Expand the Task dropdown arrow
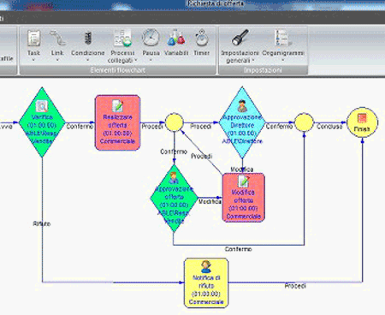The image size is (385, 315). pyautogui.click(x=33, y=60)
